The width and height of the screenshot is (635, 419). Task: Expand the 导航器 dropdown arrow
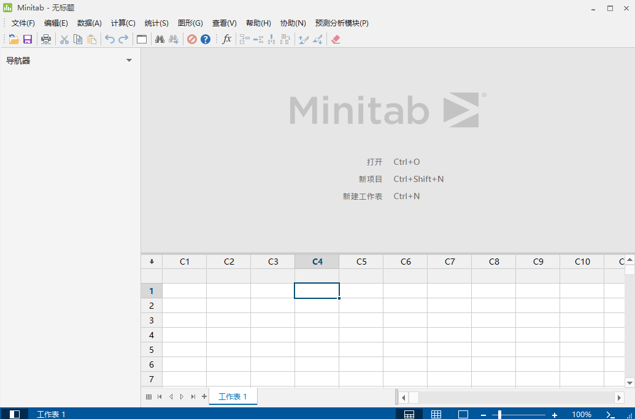(129, 61)
